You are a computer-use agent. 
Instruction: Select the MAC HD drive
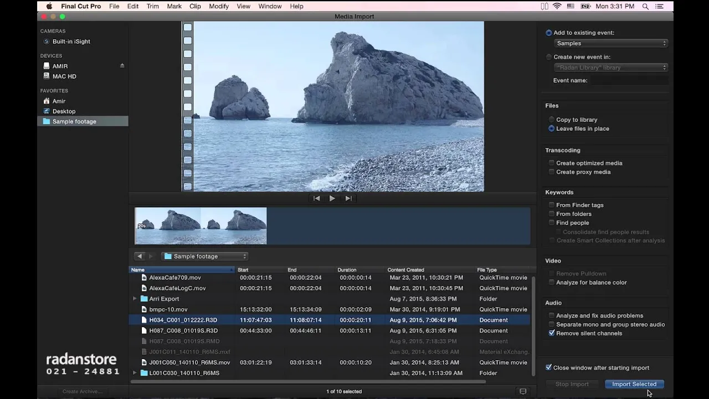[64, 76]
